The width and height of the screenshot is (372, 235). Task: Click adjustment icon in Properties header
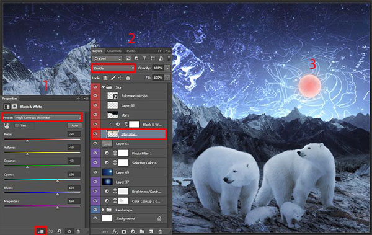pos(7,107)
